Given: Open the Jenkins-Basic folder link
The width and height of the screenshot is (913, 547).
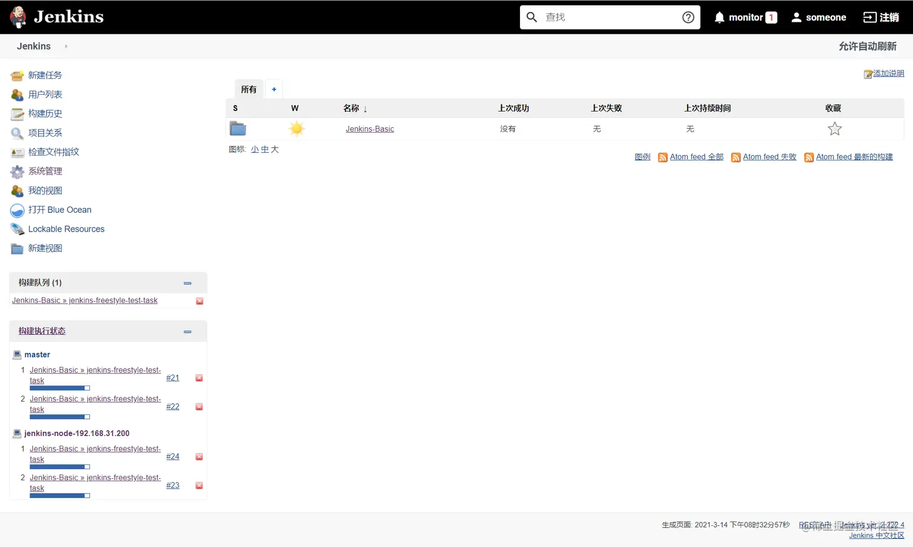Looking at the screenshot, I should (x=370, y=129).
